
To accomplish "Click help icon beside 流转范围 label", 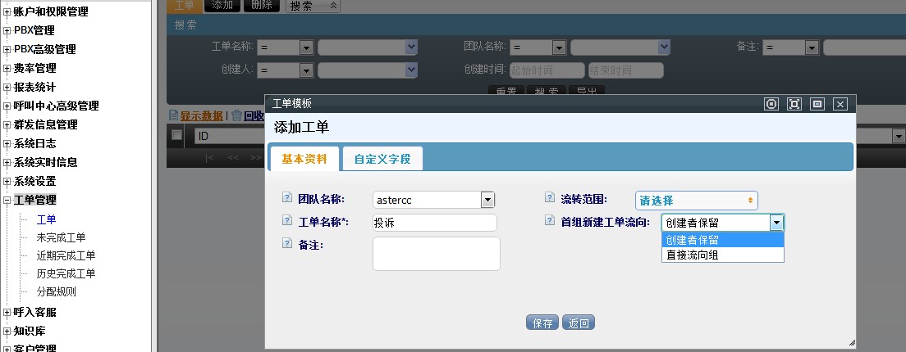I will (550, 197).
